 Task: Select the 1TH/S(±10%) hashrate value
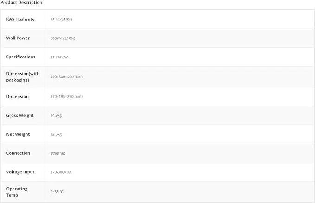[61, 19]
